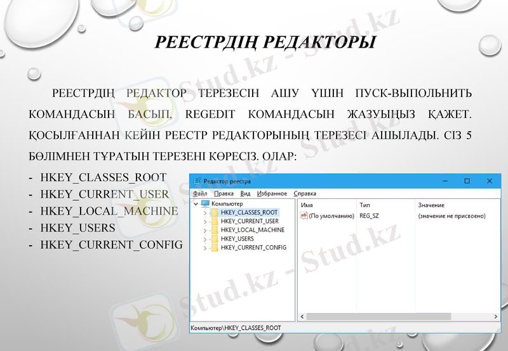Select HKEY_CURRENT_USER key in tree
The image size is (508, 351).
250,221
